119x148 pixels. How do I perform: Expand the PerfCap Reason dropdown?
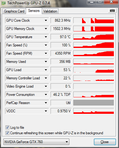46,103
